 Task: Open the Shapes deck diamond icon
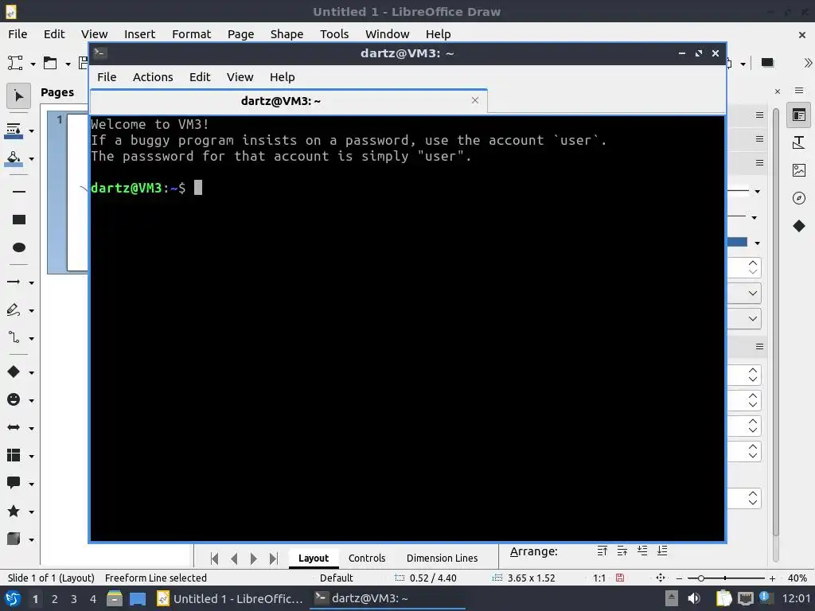799,226
